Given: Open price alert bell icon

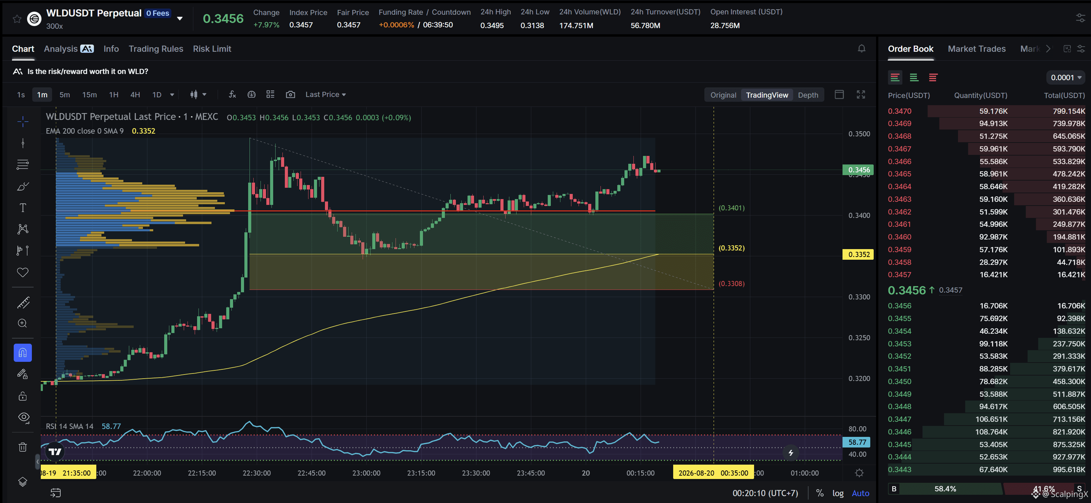Looking at the screenshot, I should point(861,49).
